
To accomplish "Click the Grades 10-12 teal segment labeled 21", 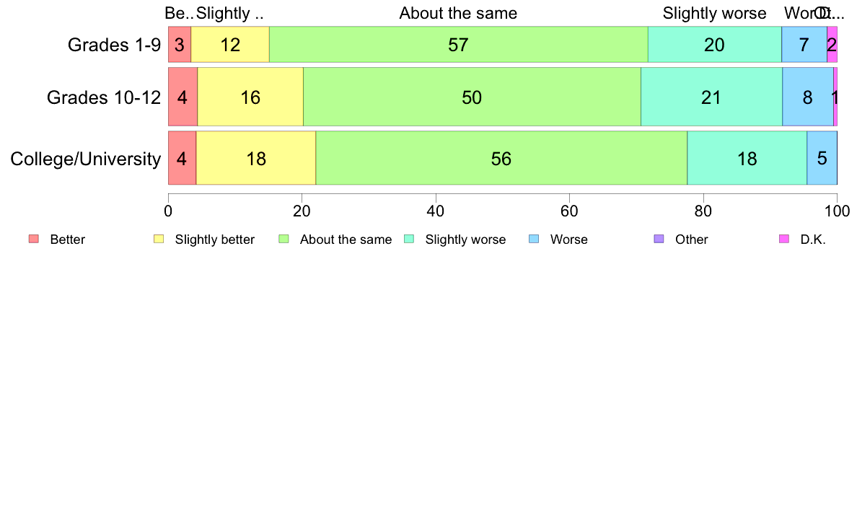I will 711,97.
